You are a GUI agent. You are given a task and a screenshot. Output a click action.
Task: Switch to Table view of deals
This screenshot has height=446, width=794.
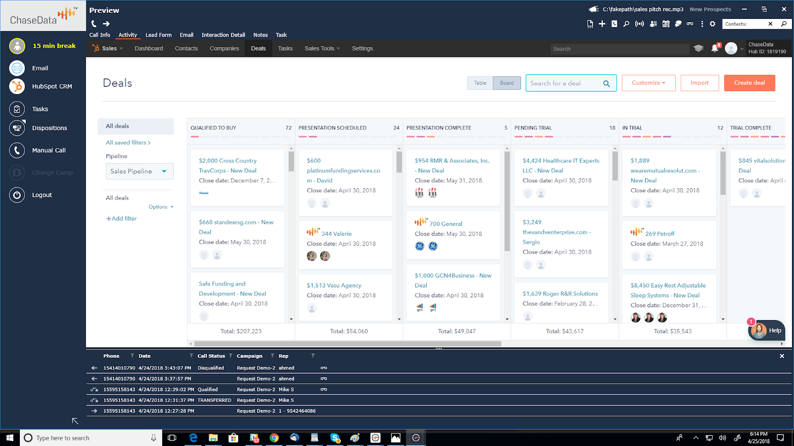(479, 83)
